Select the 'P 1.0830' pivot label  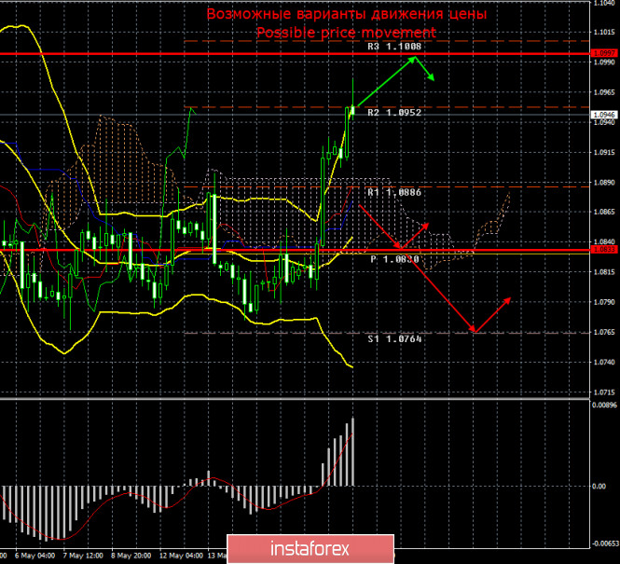coord(394,259)
